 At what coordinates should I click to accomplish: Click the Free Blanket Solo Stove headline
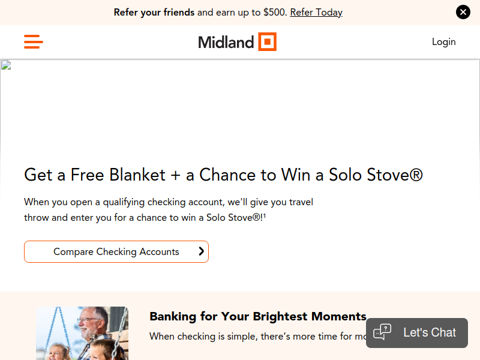(223, 175)
